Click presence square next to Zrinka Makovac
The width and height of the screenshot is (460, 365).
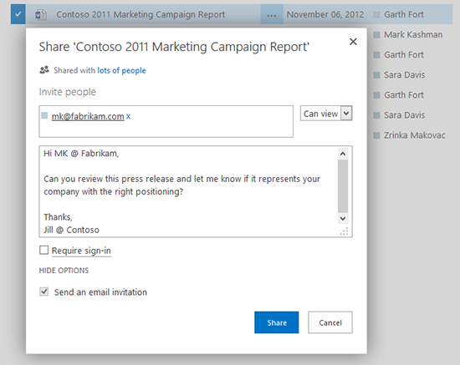coord(376,135)
